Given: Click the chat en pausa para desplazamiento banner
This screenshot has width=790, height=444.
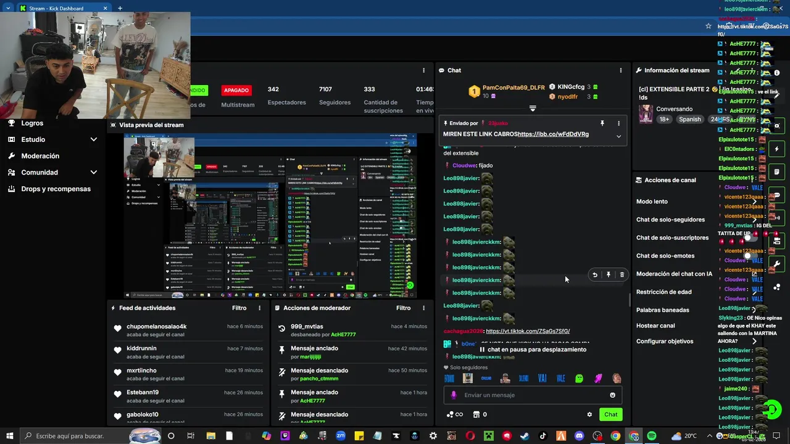Looking at the screenshot, I should point(533,350).
